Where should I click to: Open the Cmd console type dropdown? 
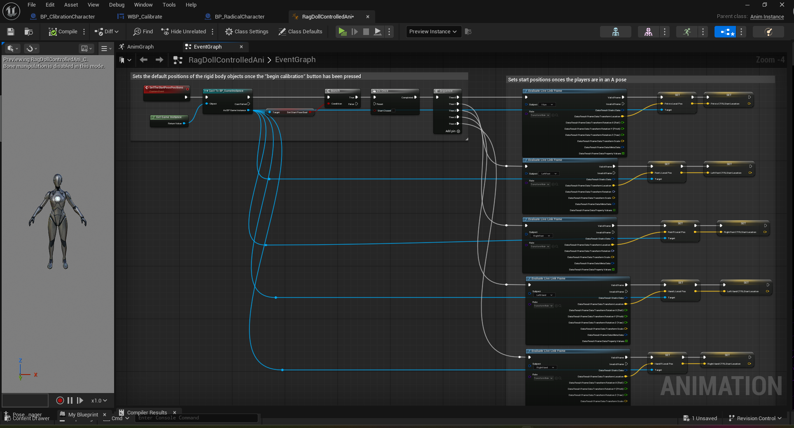[120, 418]
